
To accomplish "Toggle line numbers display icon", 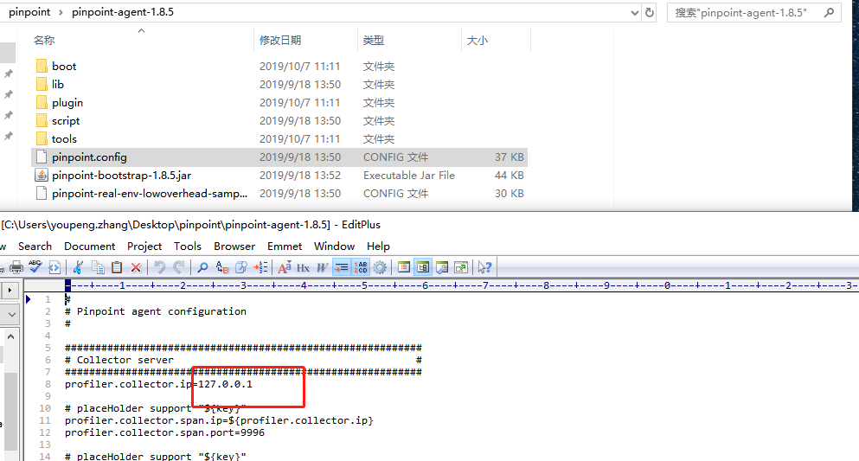I will [x=361, y=267].
